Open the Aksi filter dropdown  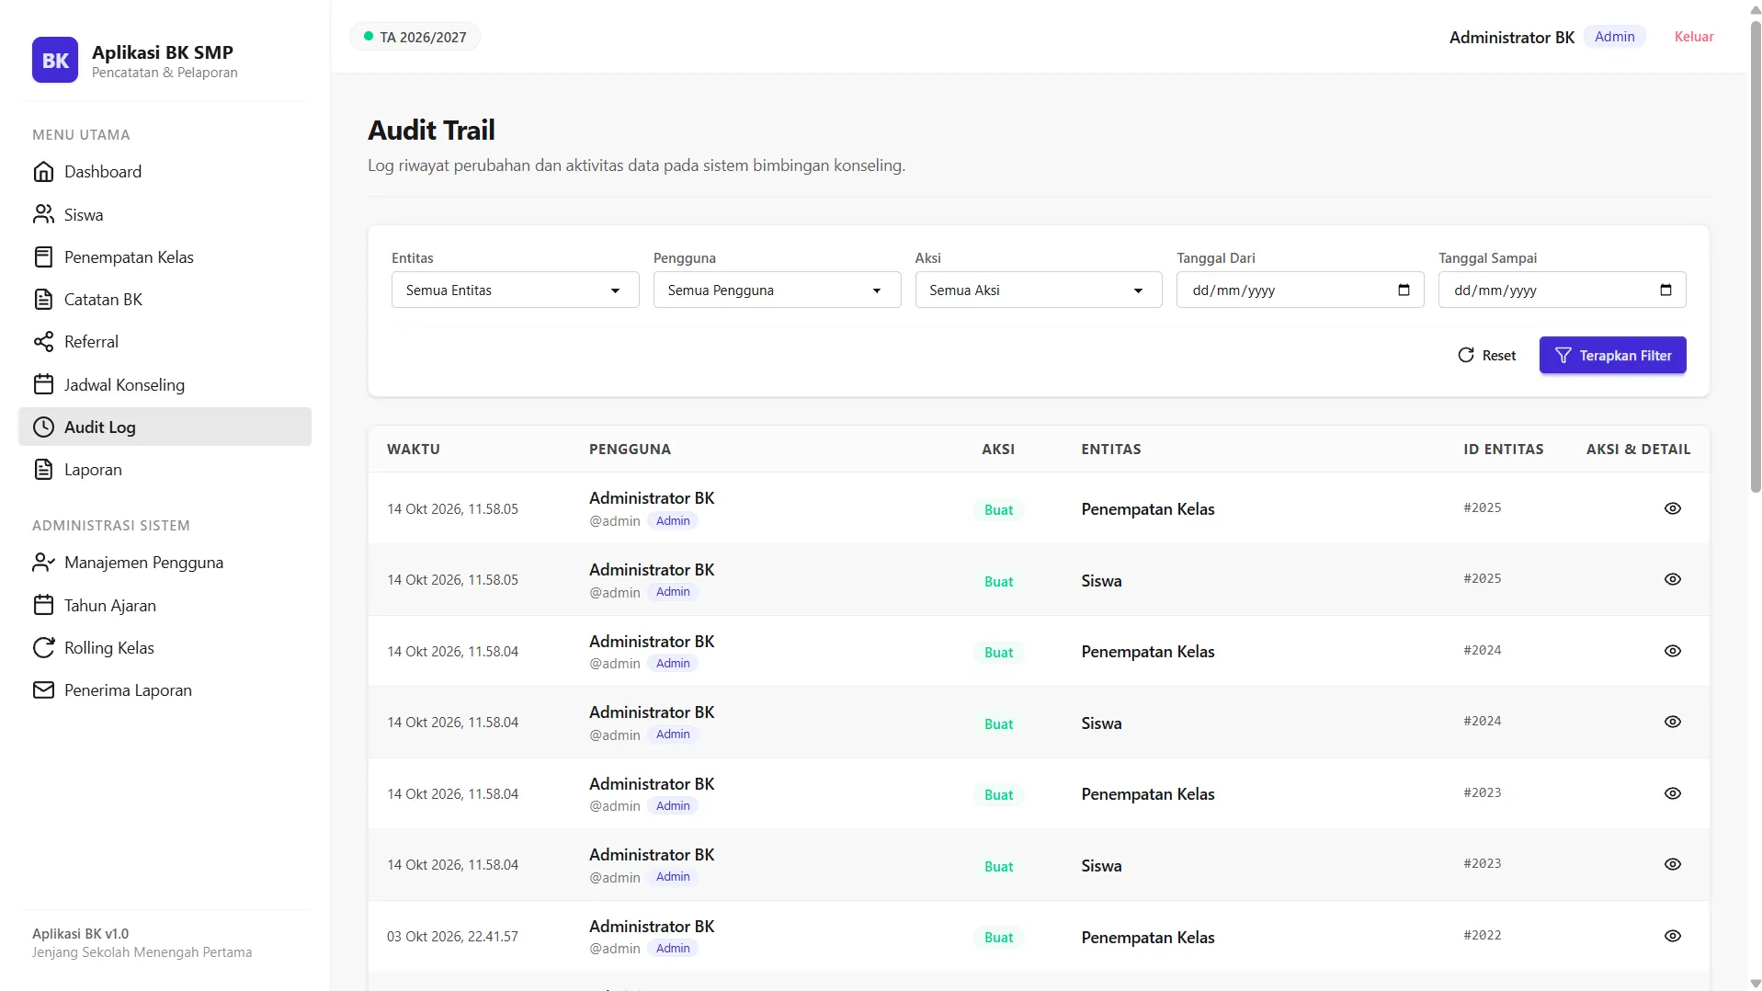click(x=1038, y=290)
